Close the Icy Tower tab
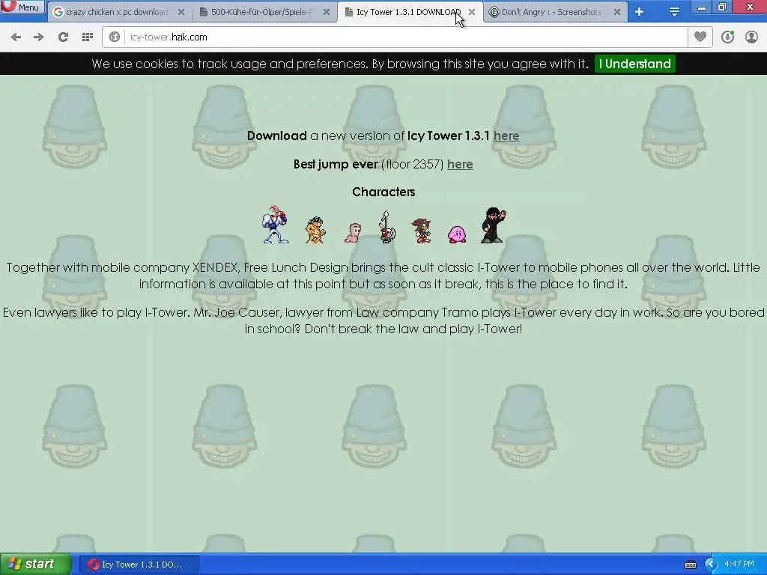The image size is (767, 575). (472, 12)
